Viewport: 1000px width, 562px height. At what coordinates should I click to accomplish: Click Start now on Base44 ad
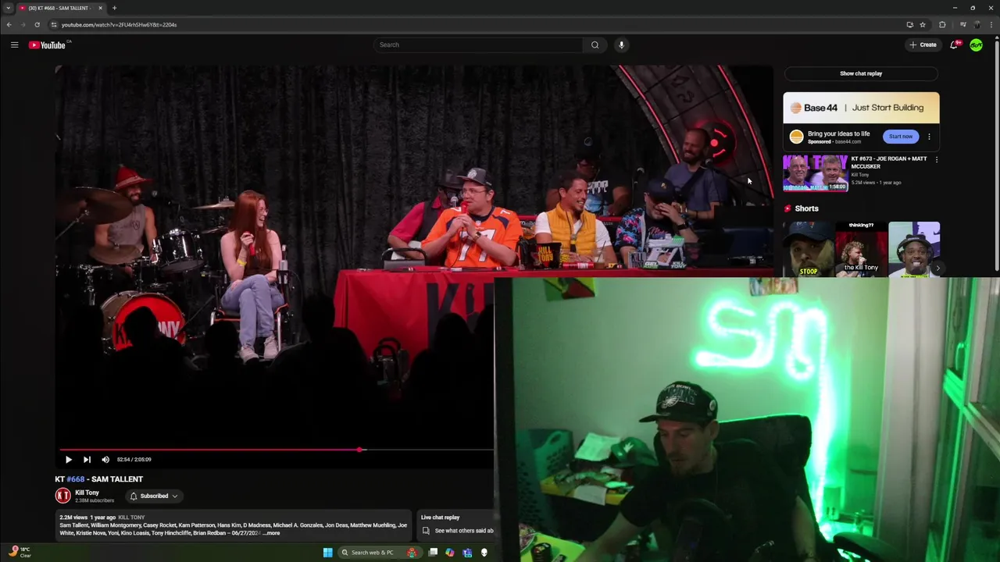tap(900, 137)
